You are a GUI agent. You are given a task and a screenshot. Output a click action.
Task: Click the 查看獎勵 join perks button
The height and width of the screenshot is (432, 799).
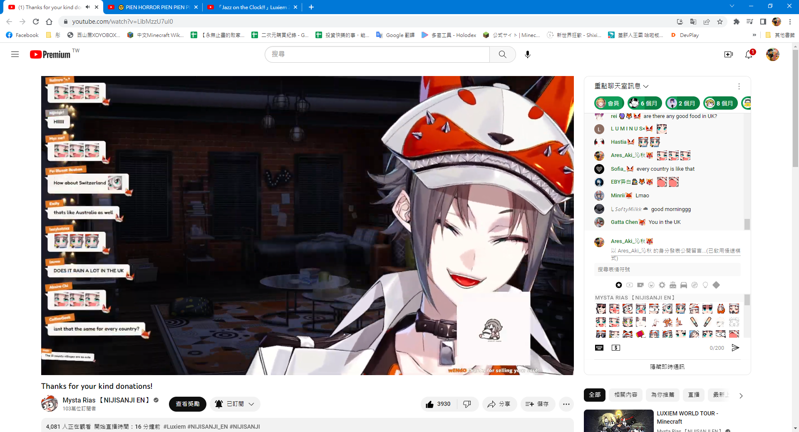(188, 404)
